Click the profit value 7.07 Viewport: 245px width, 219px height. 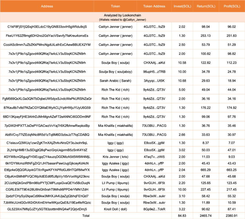coord(231,143)
